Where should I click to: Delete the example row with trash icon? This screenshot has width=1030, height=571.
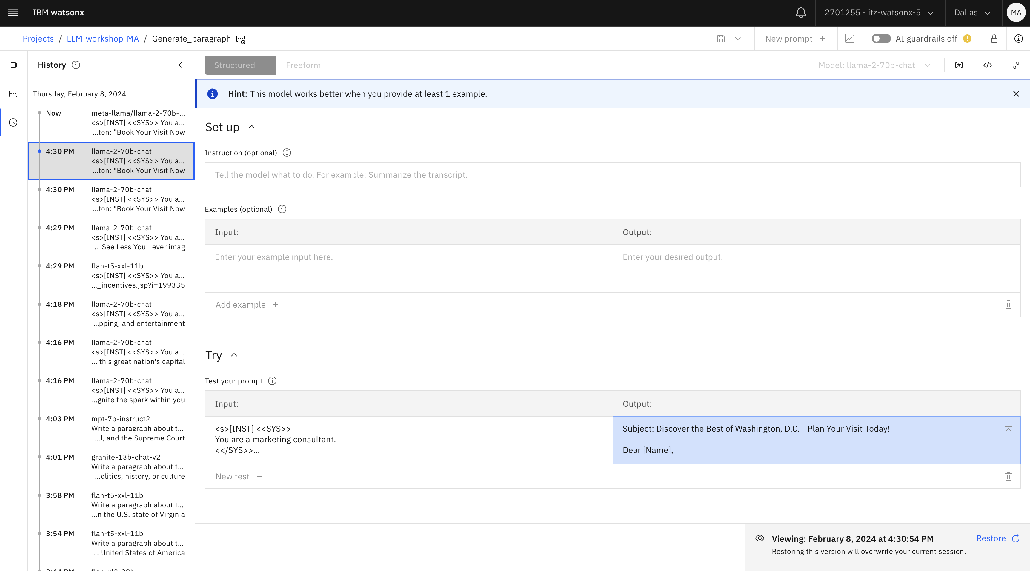pyautogui.click(x=1008, y=305)
